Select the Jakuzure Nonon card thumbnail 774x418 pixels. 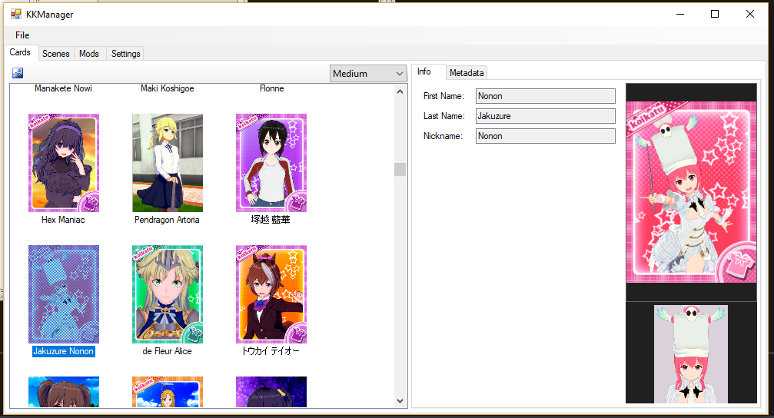click(64, 294)
